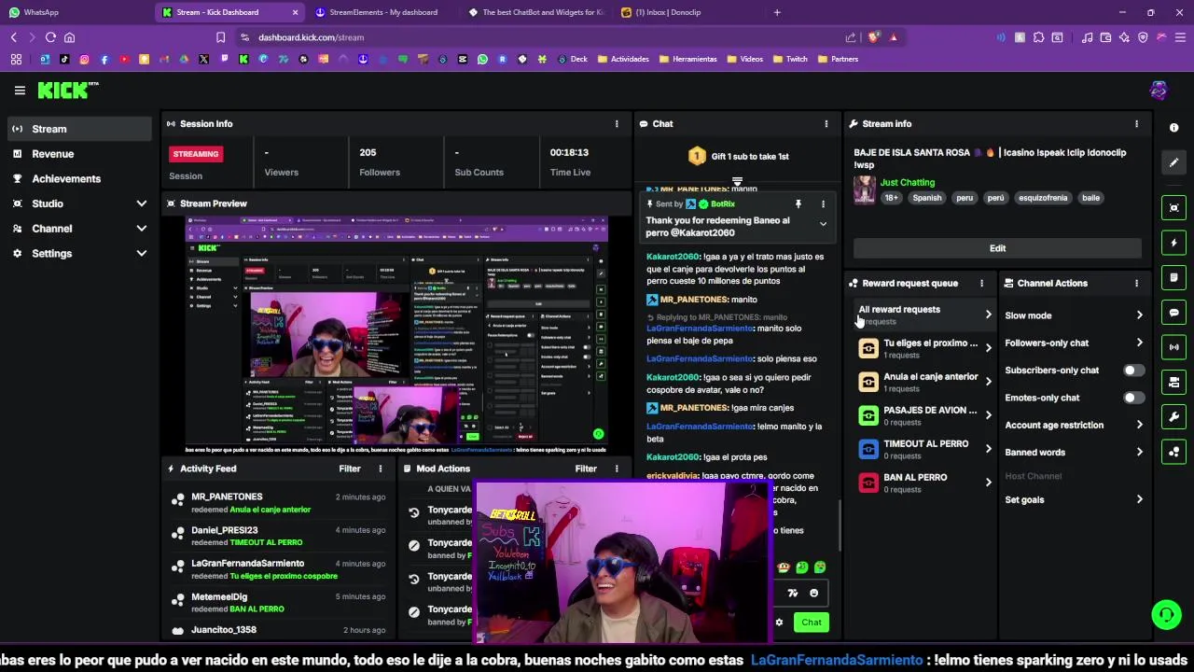Select Revenue in the left sidebar

point(79,154)
